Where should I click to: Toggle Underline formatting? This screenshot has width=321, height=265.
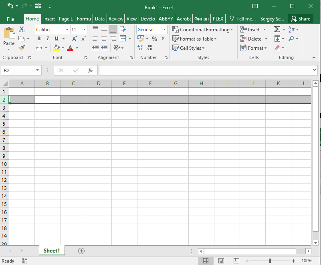click(x=57, y=39)
